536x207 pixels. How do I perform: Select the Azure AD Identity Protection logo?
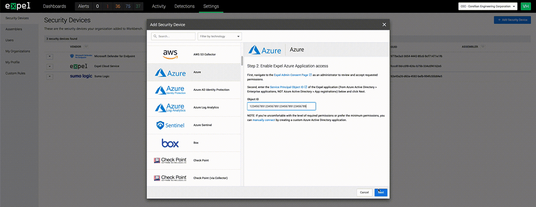pos(170,90)
